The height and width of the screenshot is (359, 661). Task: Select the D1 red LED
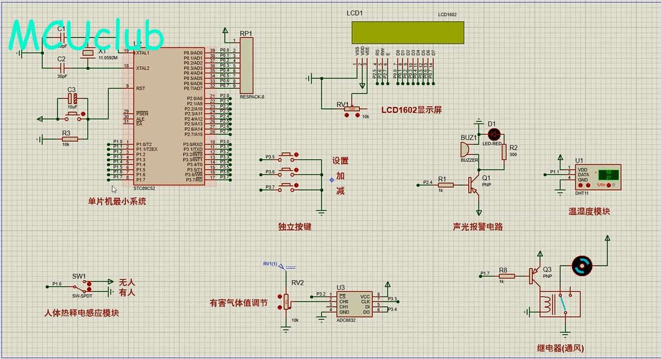pos(495,134)
